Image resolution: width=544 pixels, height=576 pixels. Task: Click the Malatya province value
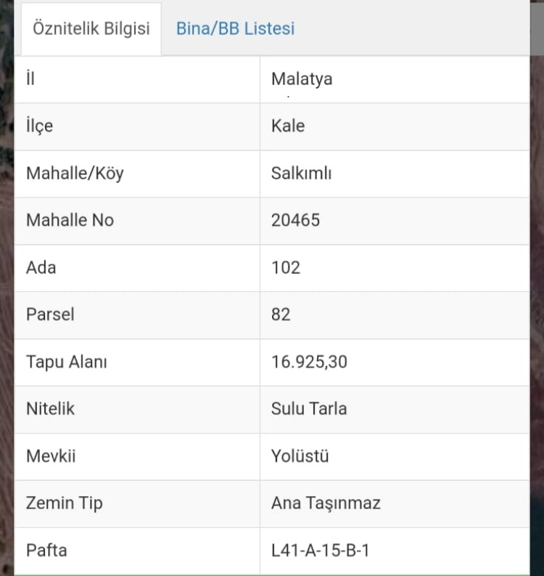pos(302,78)
